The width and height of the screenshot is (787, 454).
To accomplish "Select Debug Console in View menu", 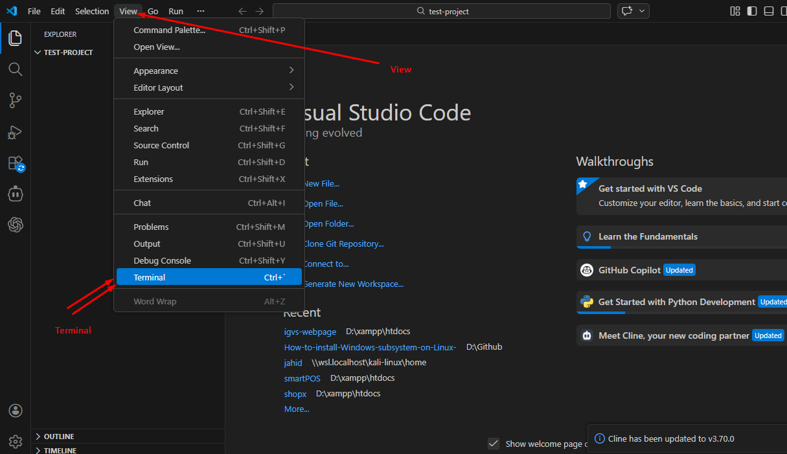I will pos(209,260).
